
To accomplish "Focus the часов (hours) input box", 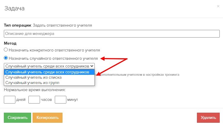I will (34, 100).
